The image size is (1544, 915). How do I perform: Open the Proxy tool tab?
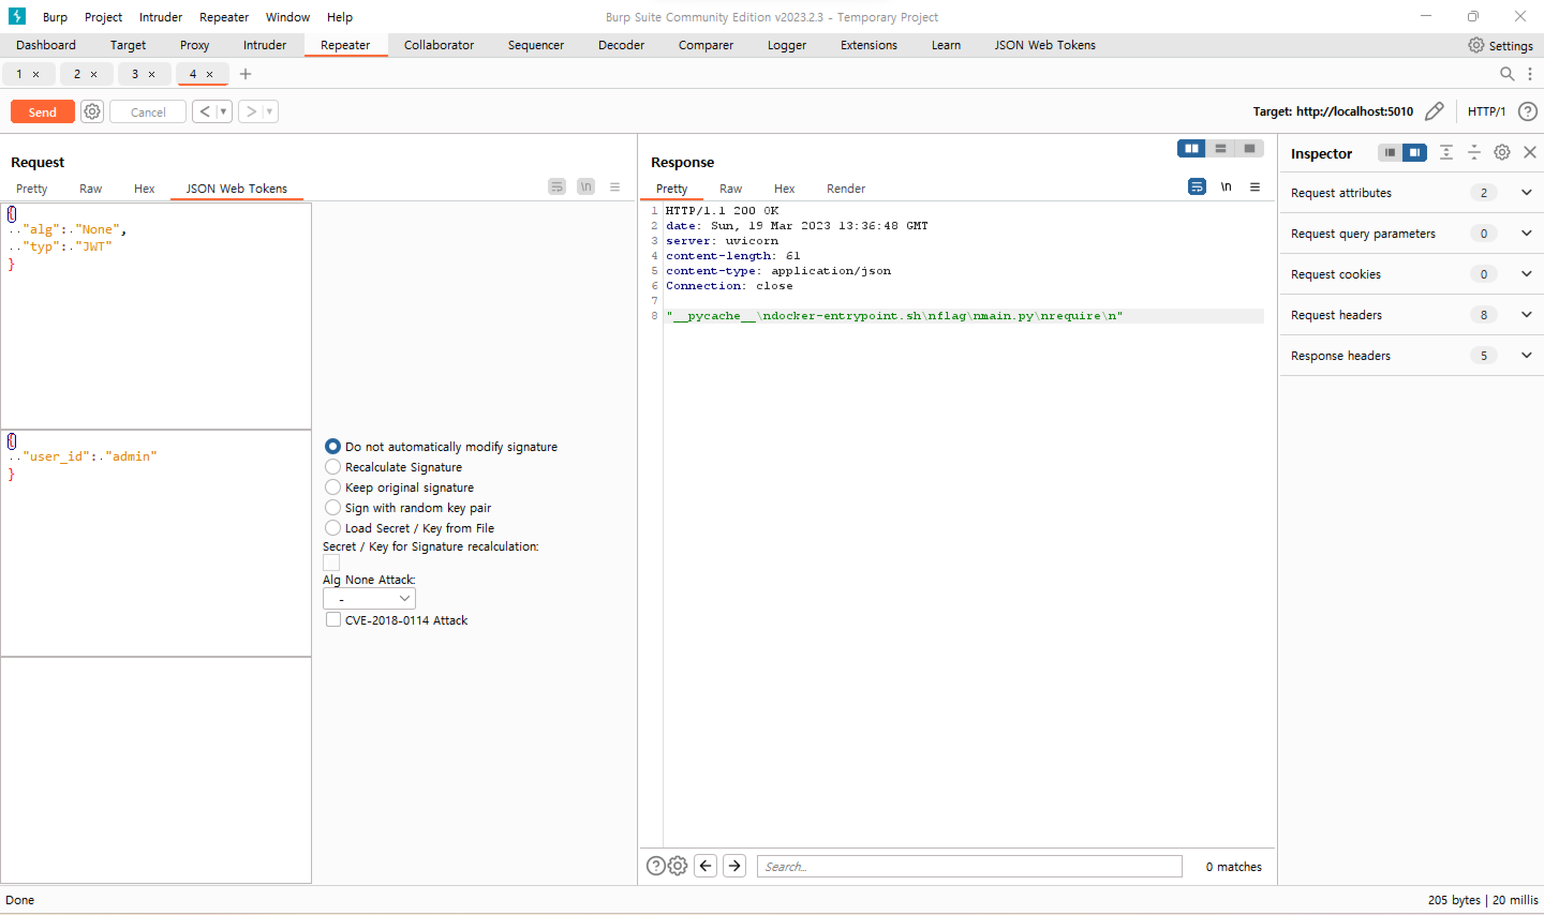(194, 45)
